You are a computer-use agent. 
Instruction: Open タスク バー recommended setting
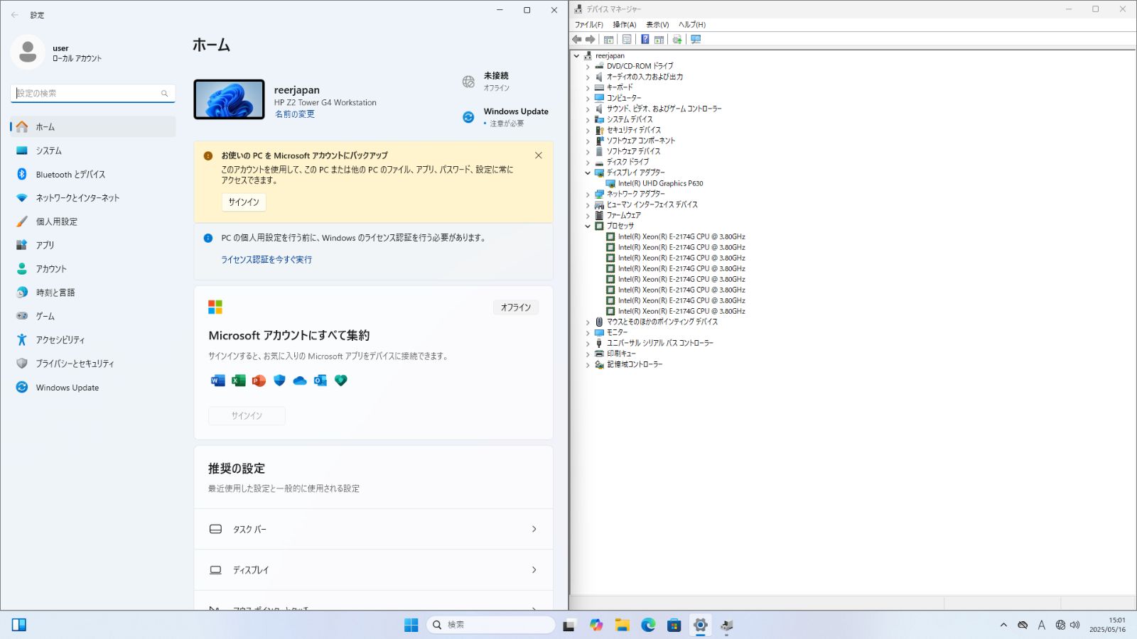(x=374, y=529)
